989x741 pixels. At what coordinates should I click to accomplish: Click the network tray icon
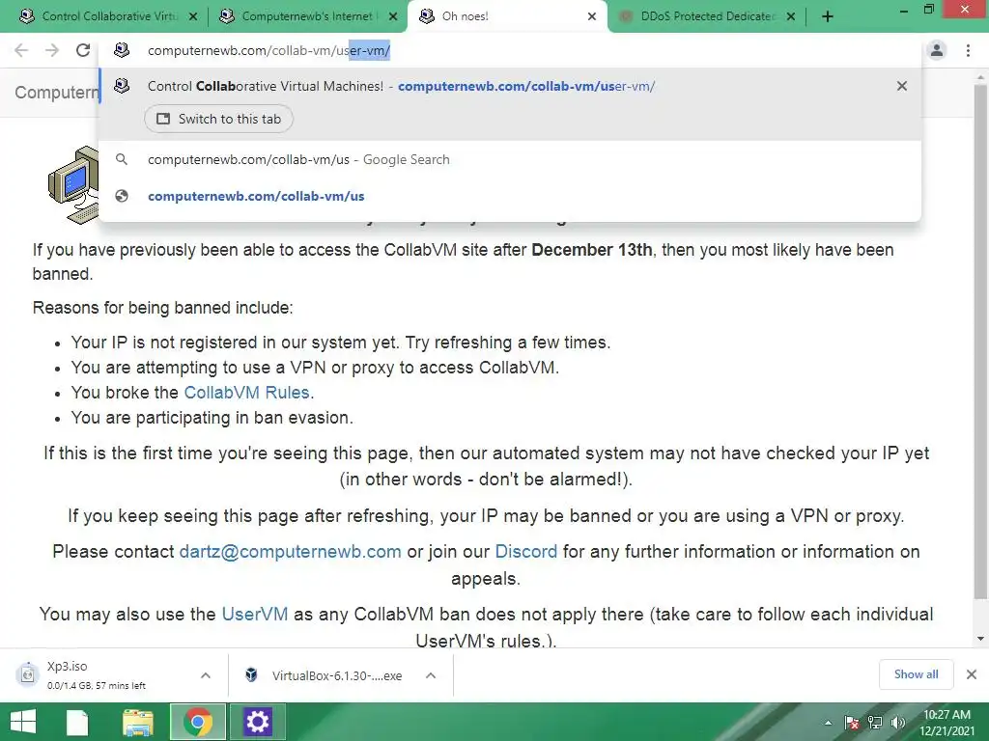(875, 724)
